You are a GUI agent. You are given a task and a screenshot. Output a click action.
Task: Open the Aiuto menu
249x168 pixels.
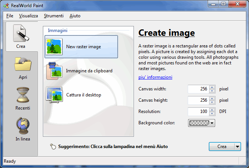point(75,16)
